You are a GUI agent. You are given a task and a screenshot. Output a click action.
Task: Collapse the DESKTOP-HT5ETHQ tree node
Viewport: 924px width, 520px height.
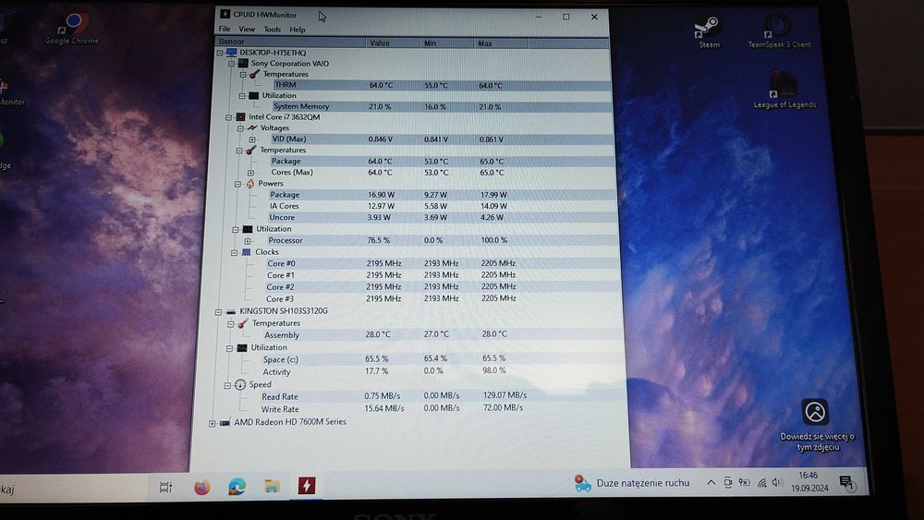[220, 53]
